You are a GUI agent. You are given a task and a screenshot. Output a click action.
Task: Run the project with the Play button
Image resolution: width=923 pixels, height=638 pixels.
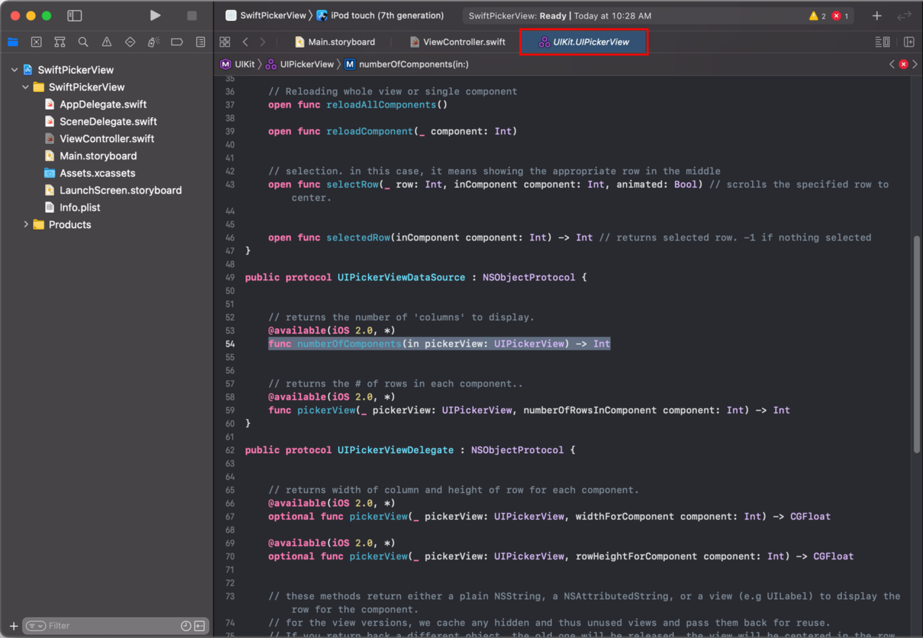click(155, 16)
